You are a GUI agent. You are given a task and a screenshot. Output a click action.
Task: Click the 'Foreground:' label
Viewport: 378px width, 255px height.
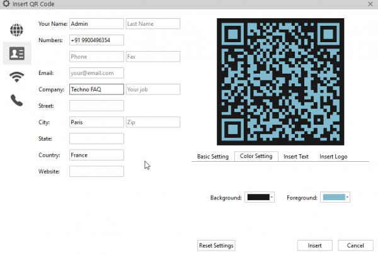click(x=302, y=198)
